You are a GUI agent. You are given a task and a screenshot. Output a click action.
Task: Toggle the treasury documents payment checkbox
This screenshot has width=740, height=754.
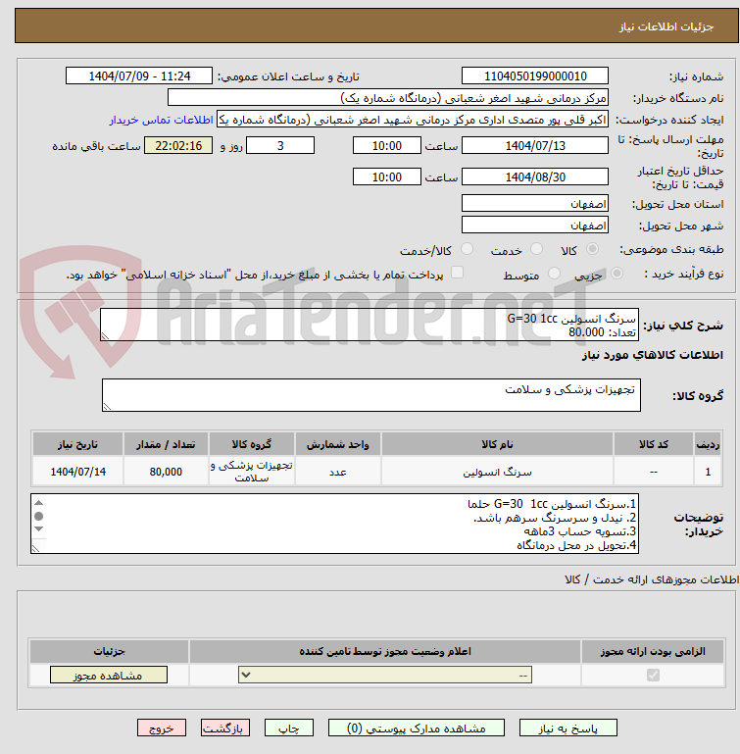(x=457, y=273)
